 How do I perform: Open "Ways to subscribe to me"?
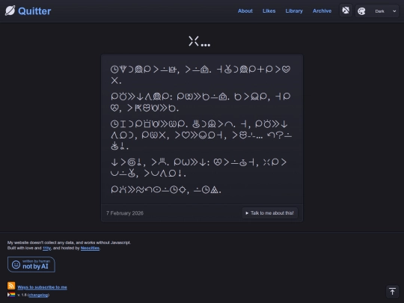pyautogui.click(x=42, y=287)
